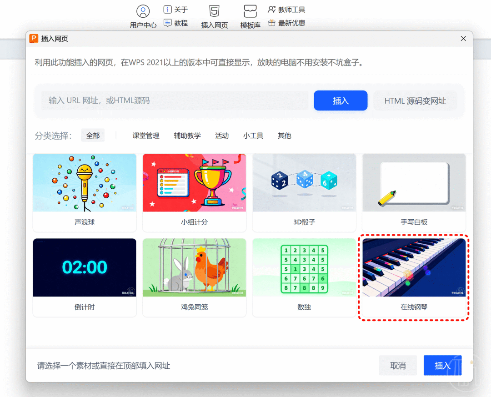The height and width of the screenshot is (397, 491).
Task: Select the 鸡兔同笼 cage thumbnail
Action: point(194,267)
